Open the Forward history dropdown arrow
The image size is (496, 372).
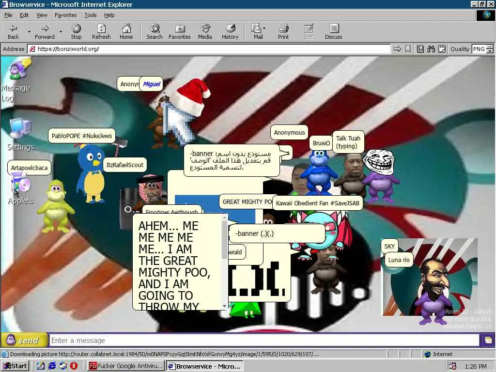pyautogui.click(x=61, y=31)
